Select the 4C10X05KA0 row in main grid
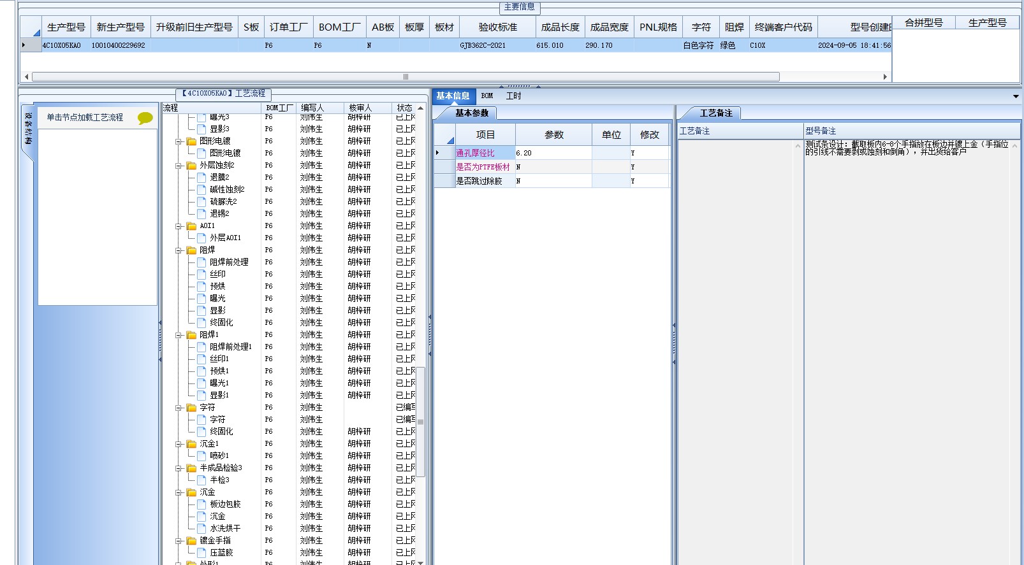1024x565 pixels. [x=457, y=46]
